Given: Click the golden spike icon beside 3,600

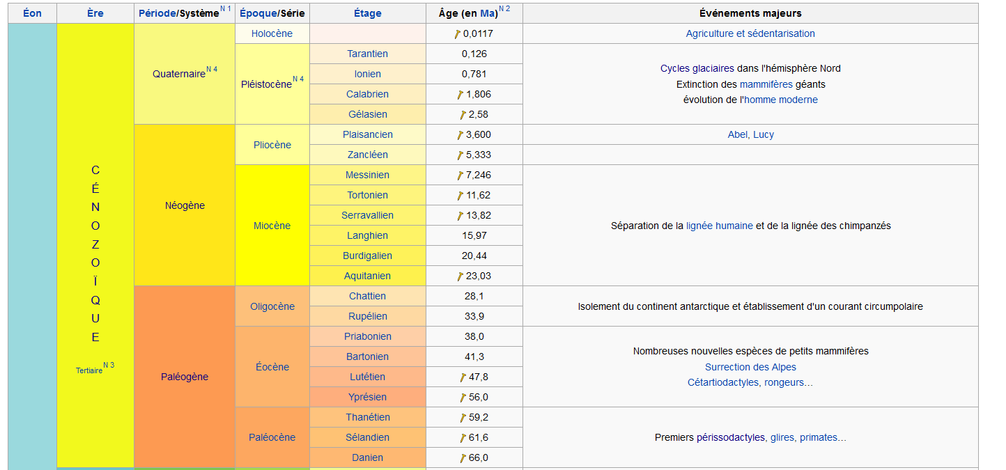Looking at the screenshot, I should 461,135.
